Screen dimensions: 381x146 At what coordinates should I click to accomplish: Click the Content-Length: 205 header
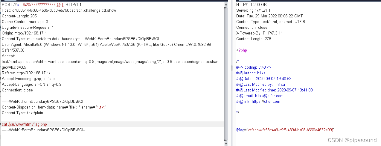[19, 16]
